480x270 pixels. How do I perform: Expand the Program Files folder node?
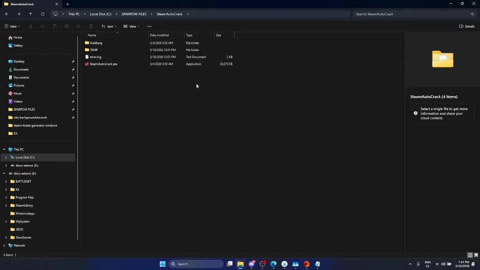point(6,197)
